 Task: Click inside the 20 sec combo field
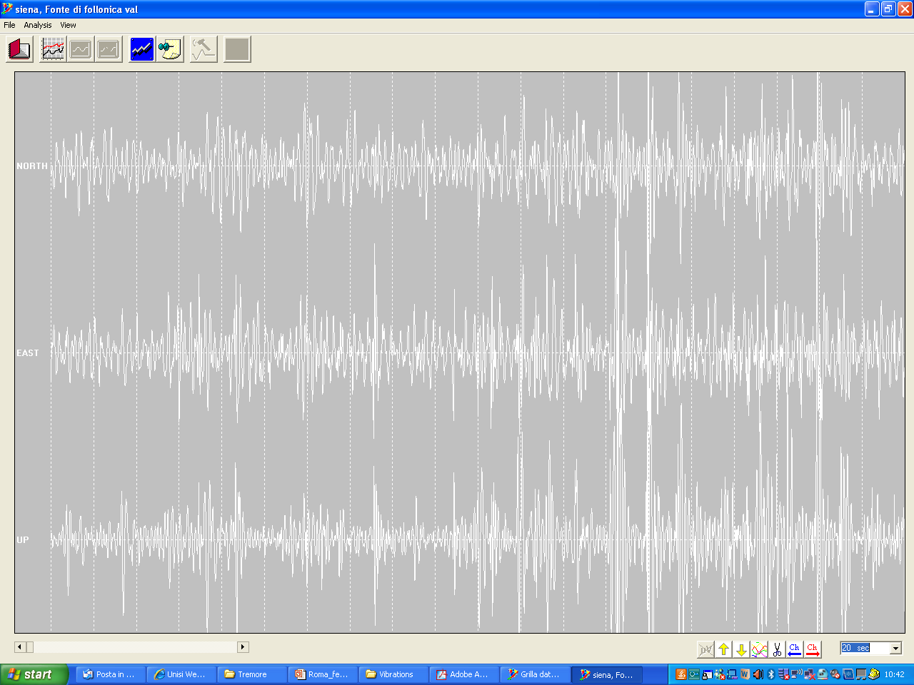click(865, 648)
